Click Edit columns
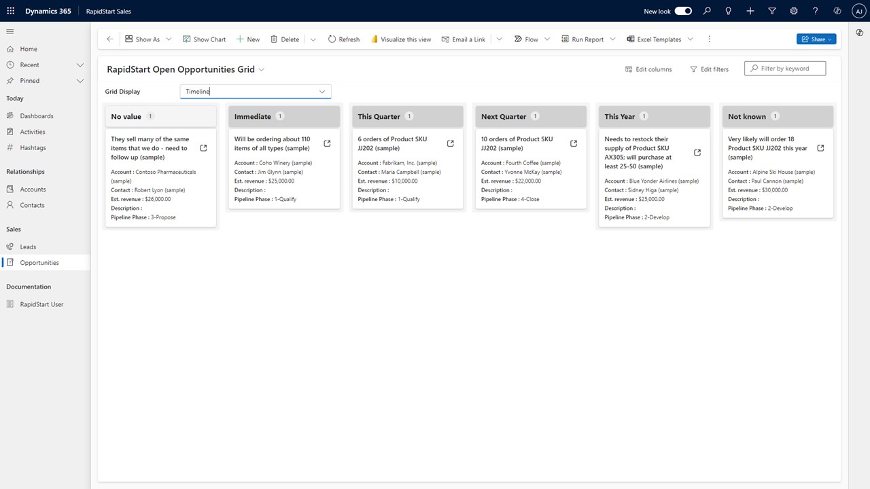Viewport: 870px width, 489px height. tap(648, 69)
